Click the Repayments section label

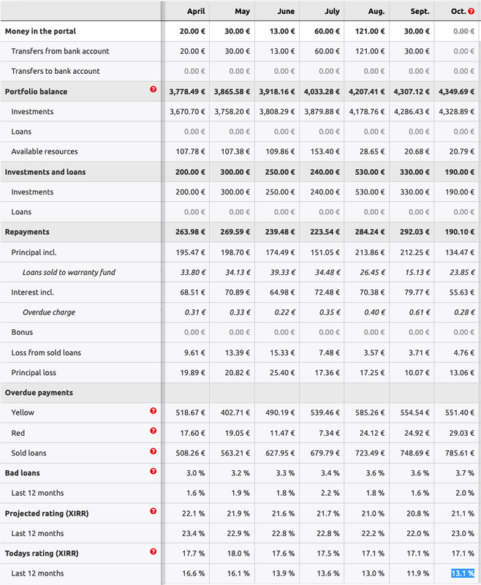click(27, 232)
